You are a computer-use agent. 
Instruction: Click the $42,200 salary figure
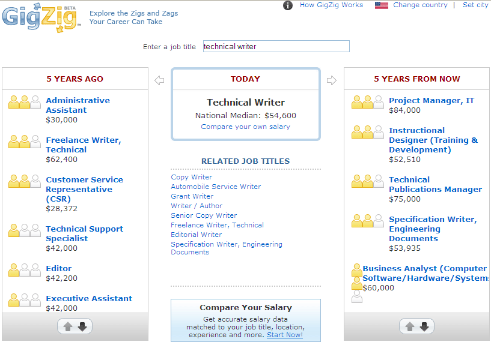[61, 278]
